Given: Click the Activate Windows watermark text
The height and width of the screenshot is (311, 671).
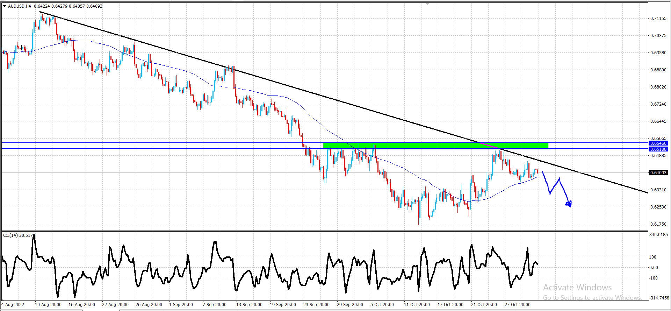Looking at the screenshot, I should [x=577, y=288].
